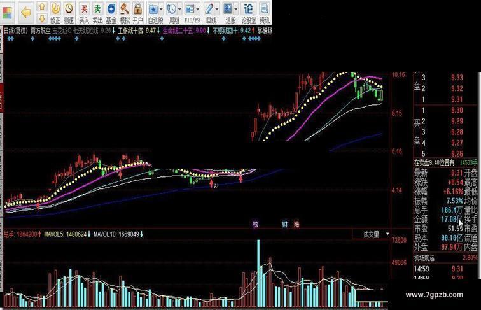The image size is (481, 310).
Task: Expand the 自选股 dropdown arrow
Action: [x=162, y=9]
